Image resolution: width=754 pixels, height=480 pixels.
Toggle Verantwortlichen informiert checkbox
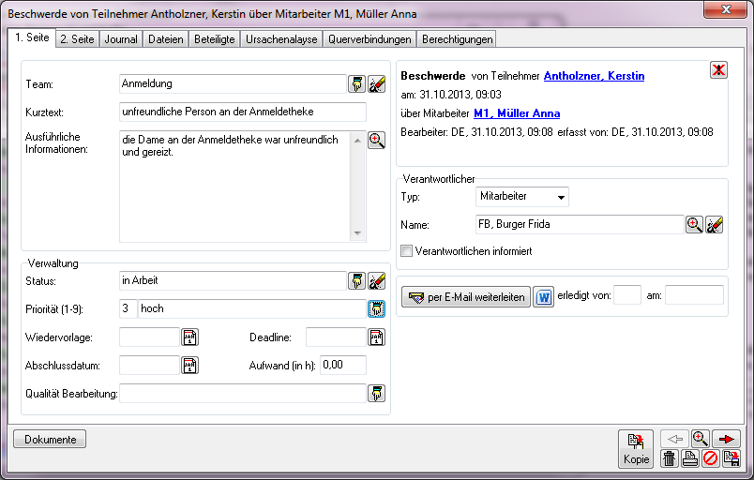click(x=406, y=251)
